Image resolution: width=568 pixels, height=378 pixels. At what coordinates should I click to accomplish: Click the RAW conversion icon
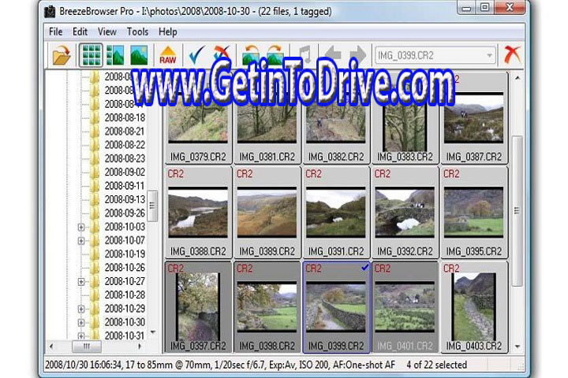[168, 55]
